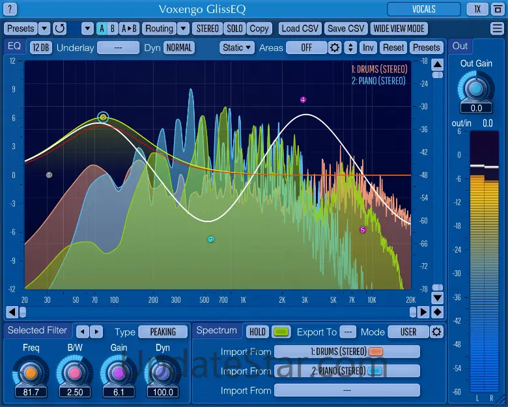Click horizontal scroll left arrow
The width and height of the screenshot is (508, 407).
(12, 312)
